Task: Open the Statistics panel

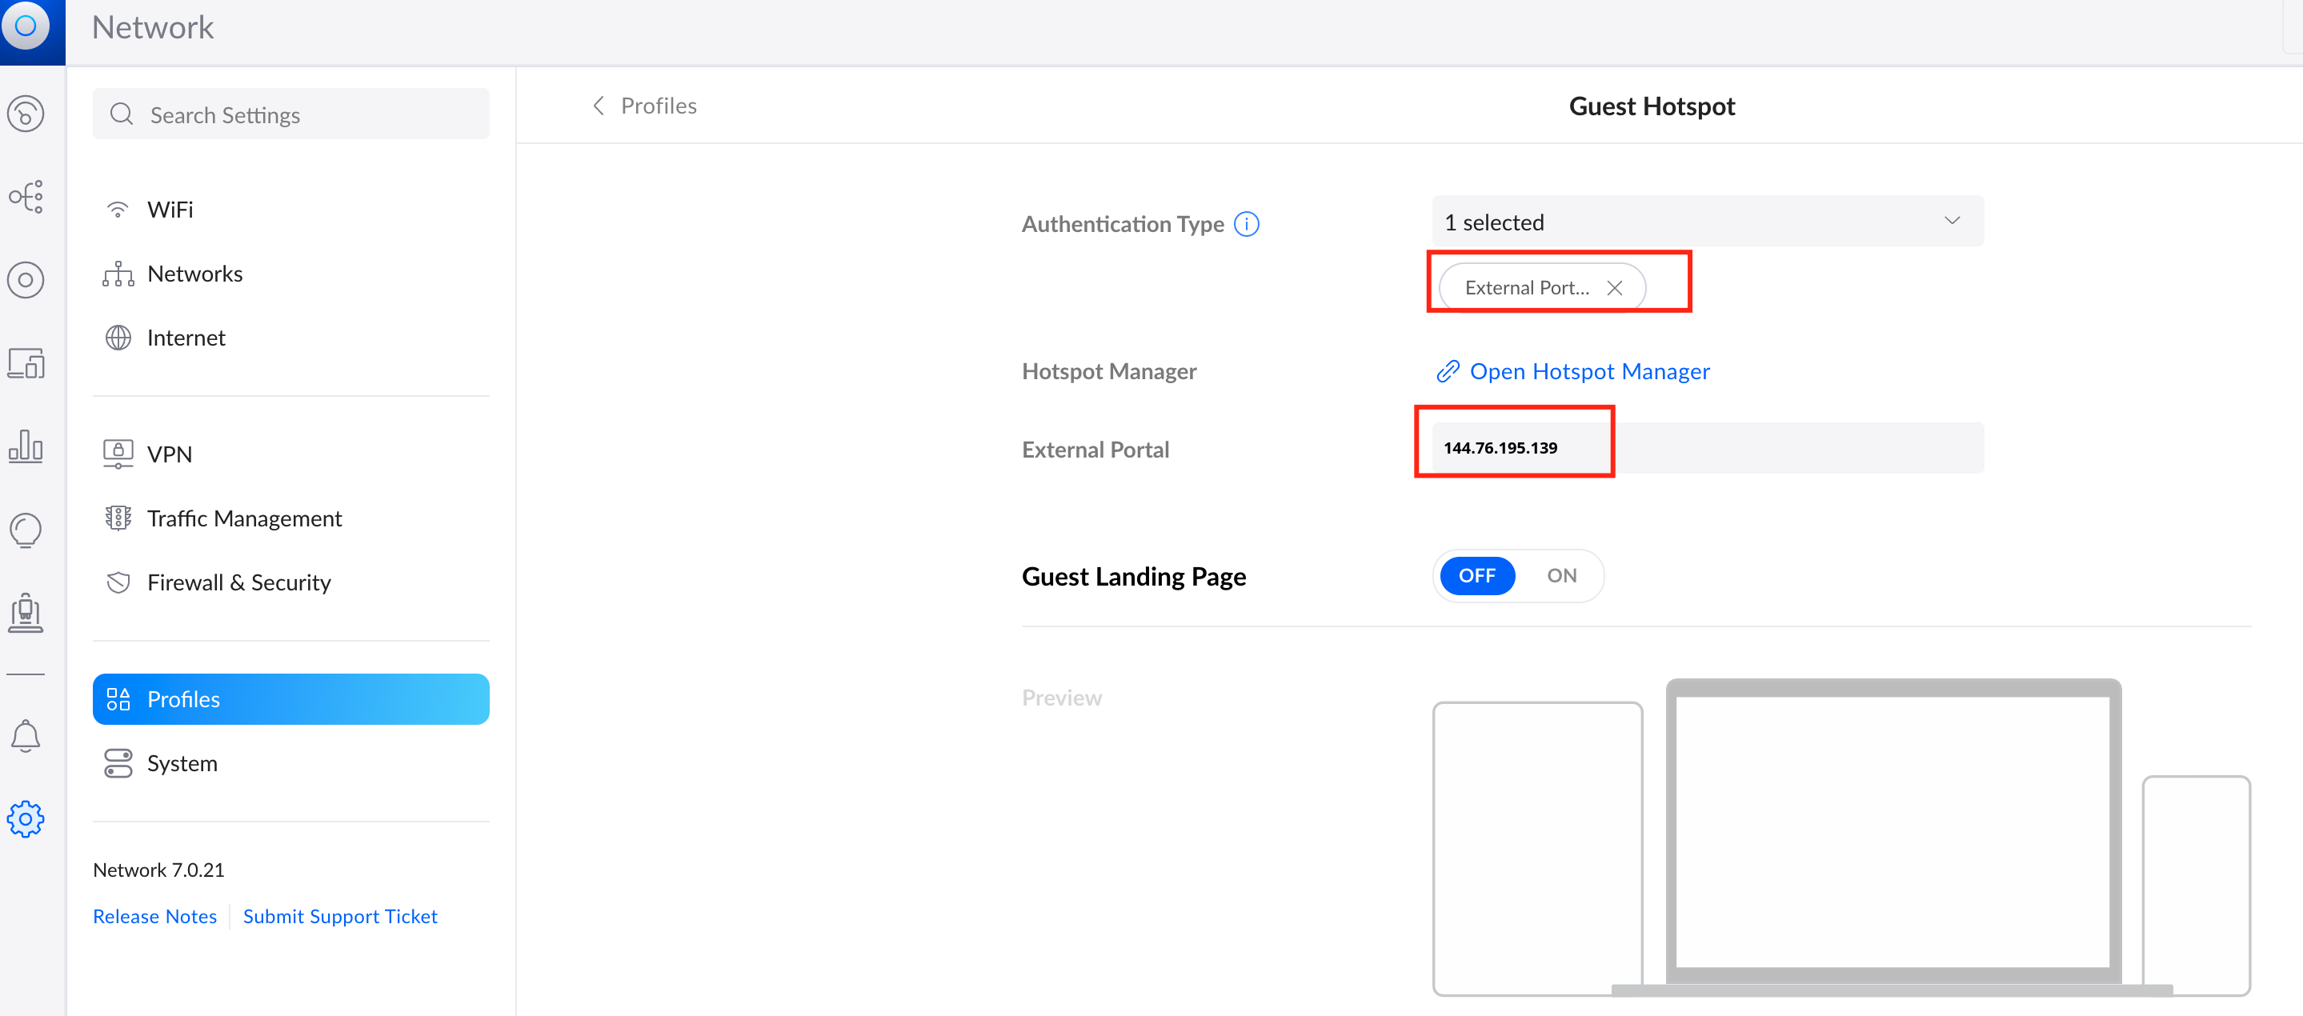Action: point(25,446)
